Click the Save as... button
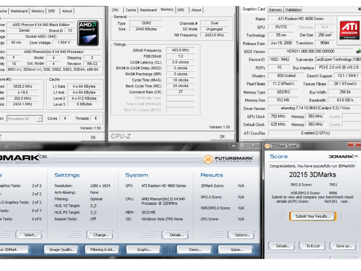The image size is (361, 271). pos(343,246)
